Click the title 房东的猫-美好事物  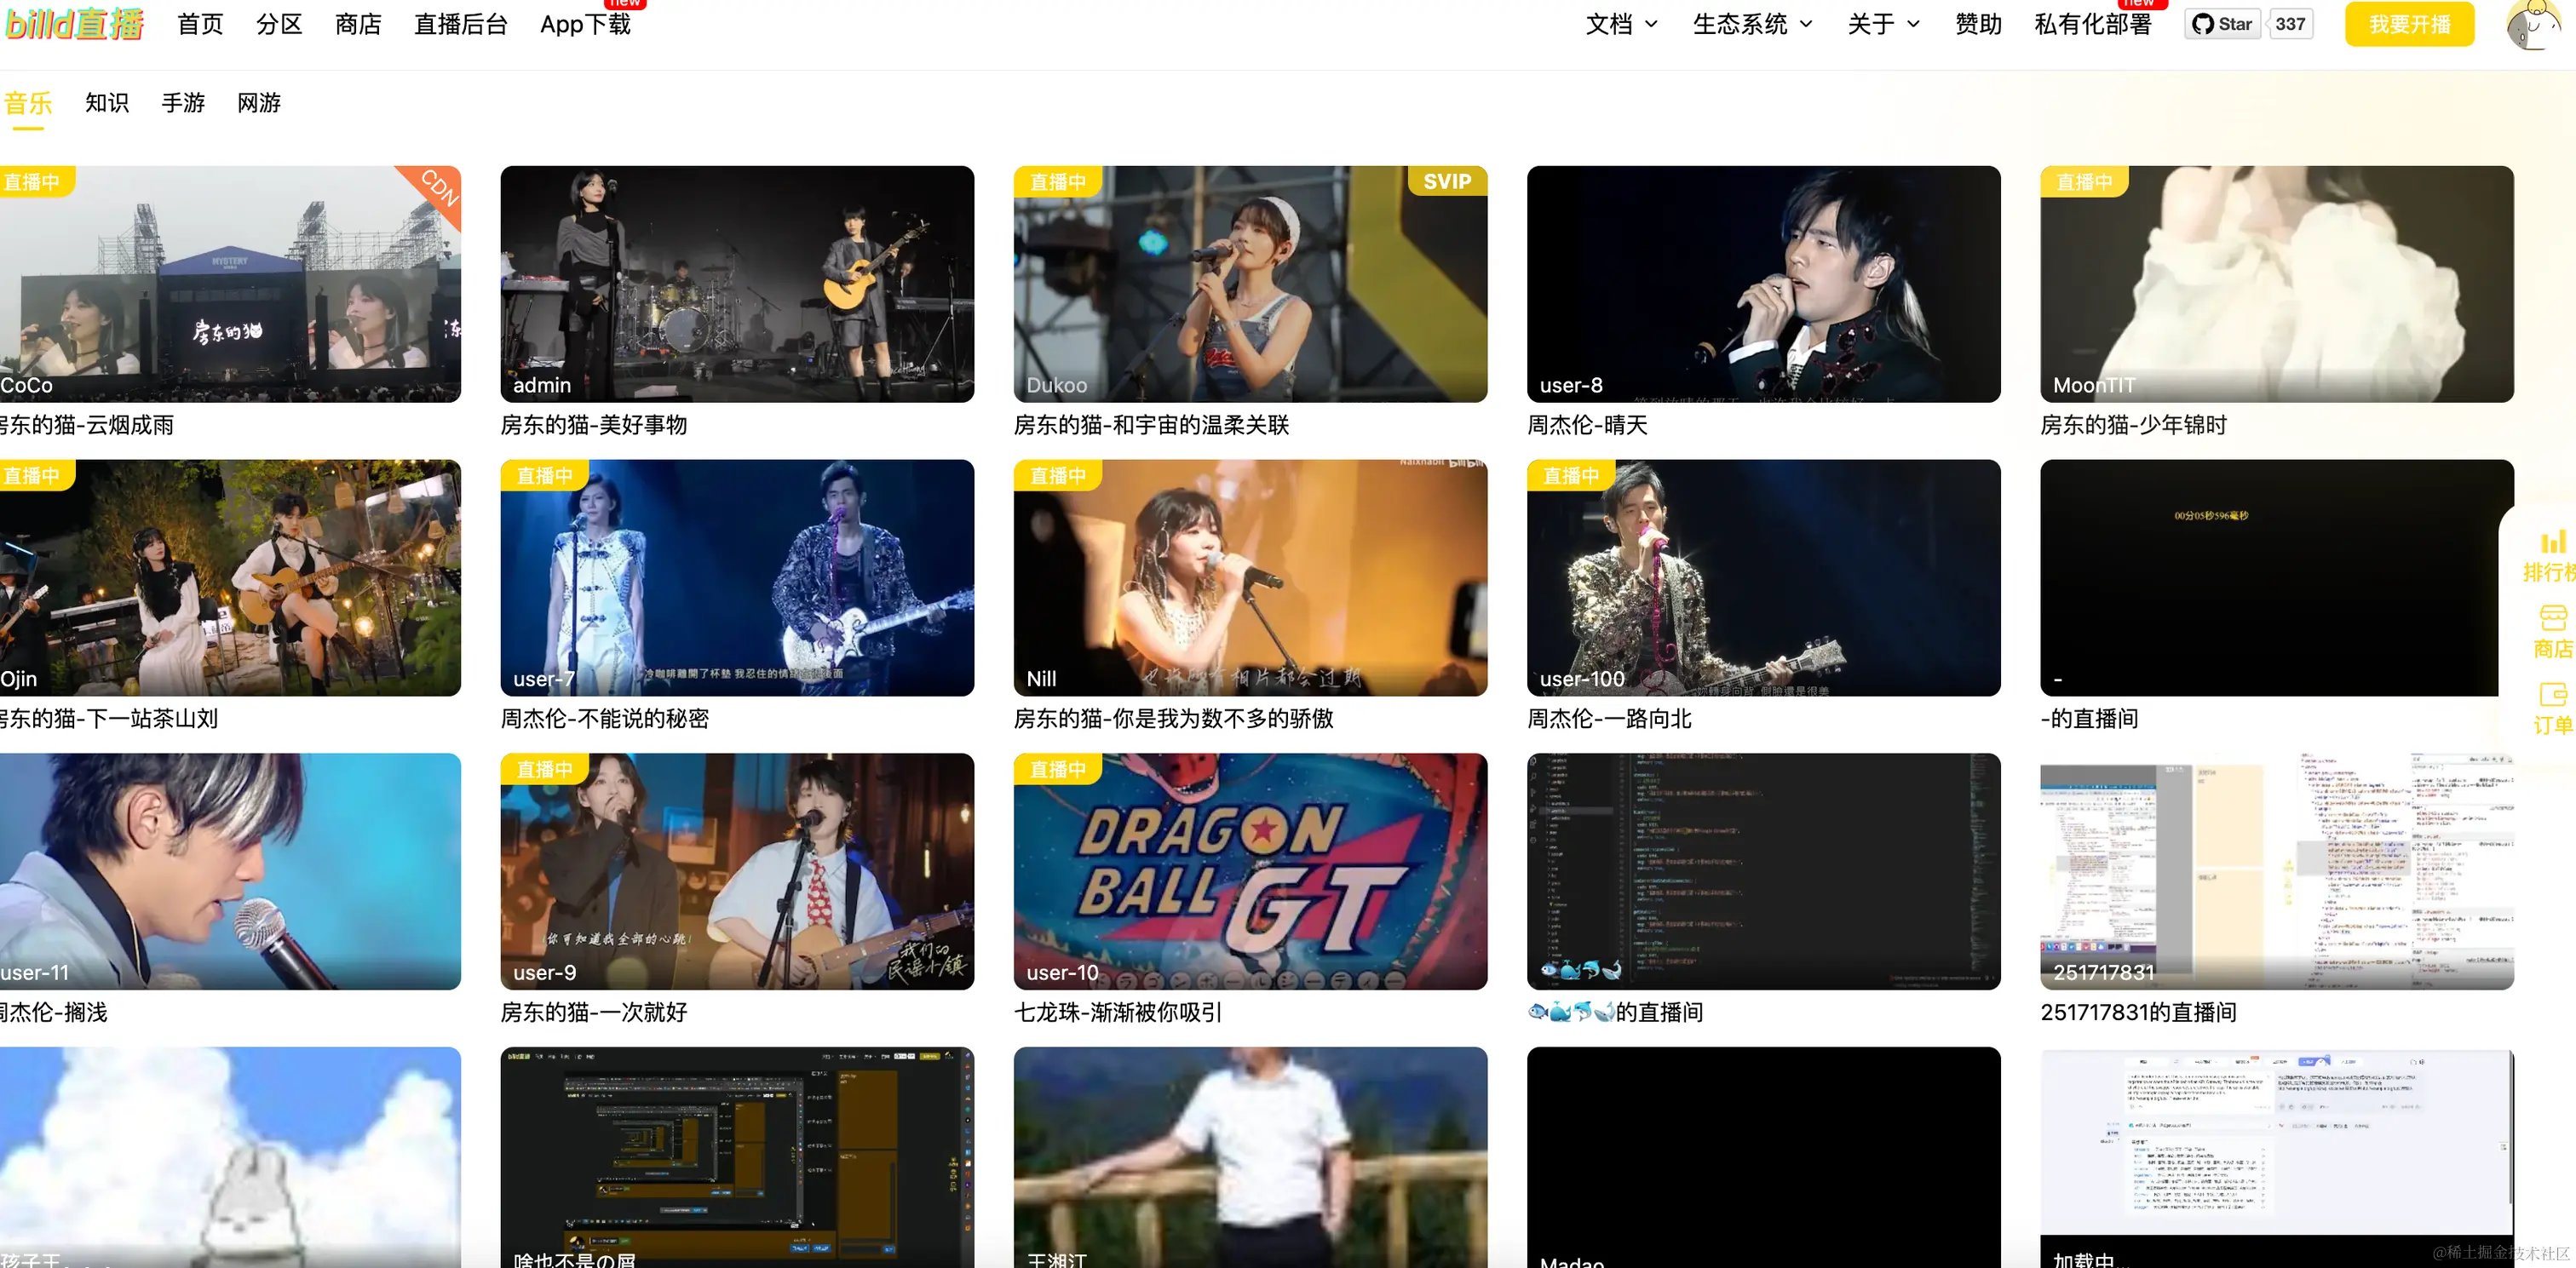point(594,425)
